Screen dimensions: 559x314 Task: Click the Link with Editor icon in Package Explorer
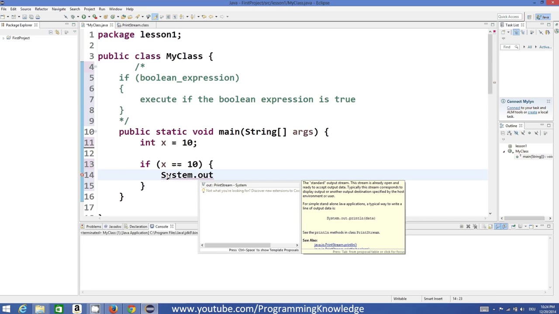coord(57,32)
